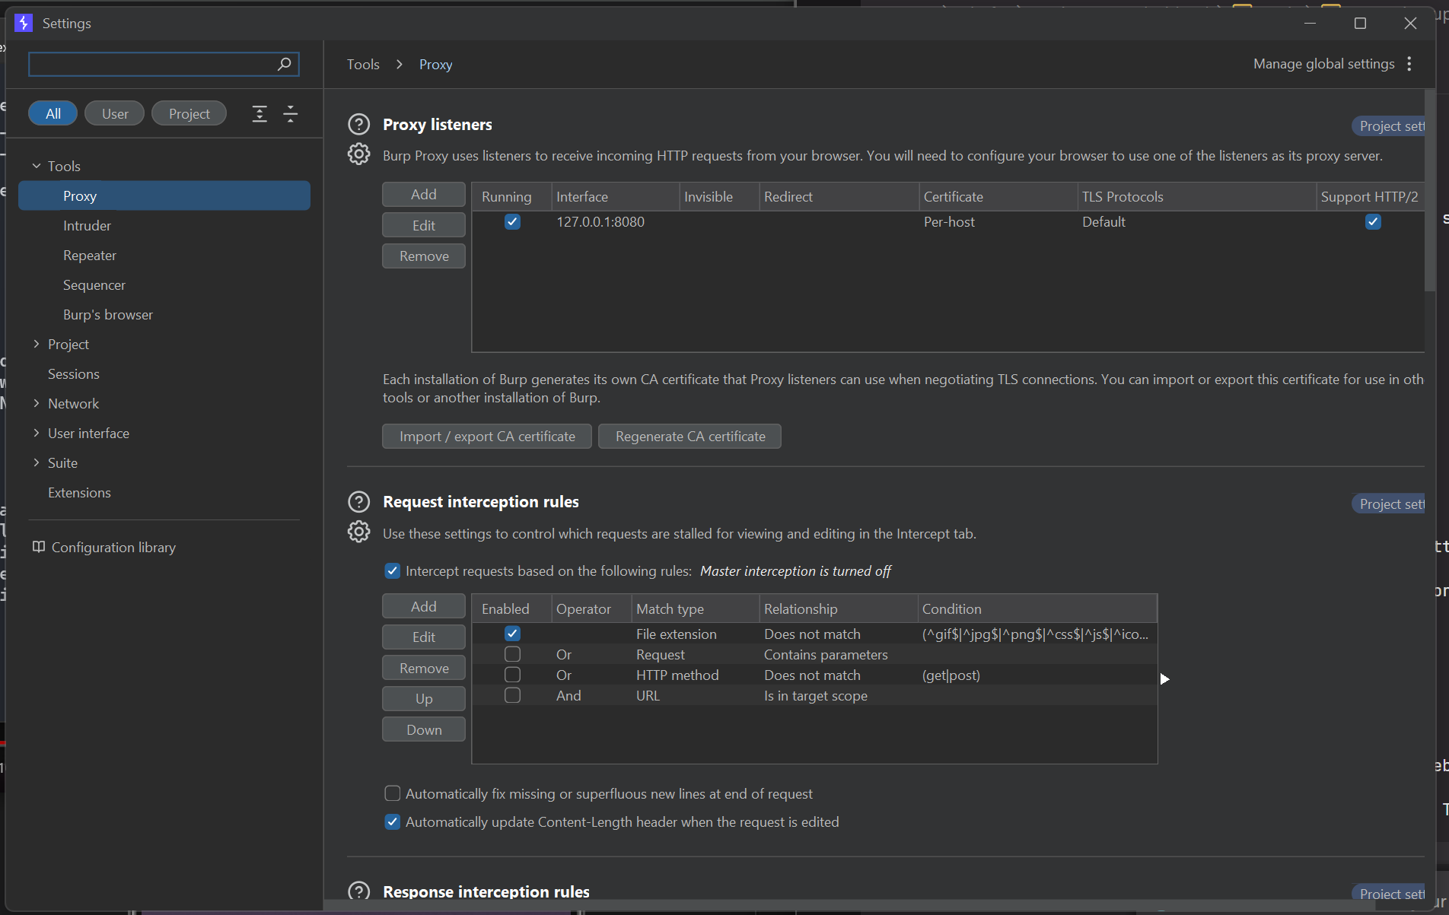Open Sessions settings
The width and height of the screenshot is (1449, 915).
click(74, 374)
